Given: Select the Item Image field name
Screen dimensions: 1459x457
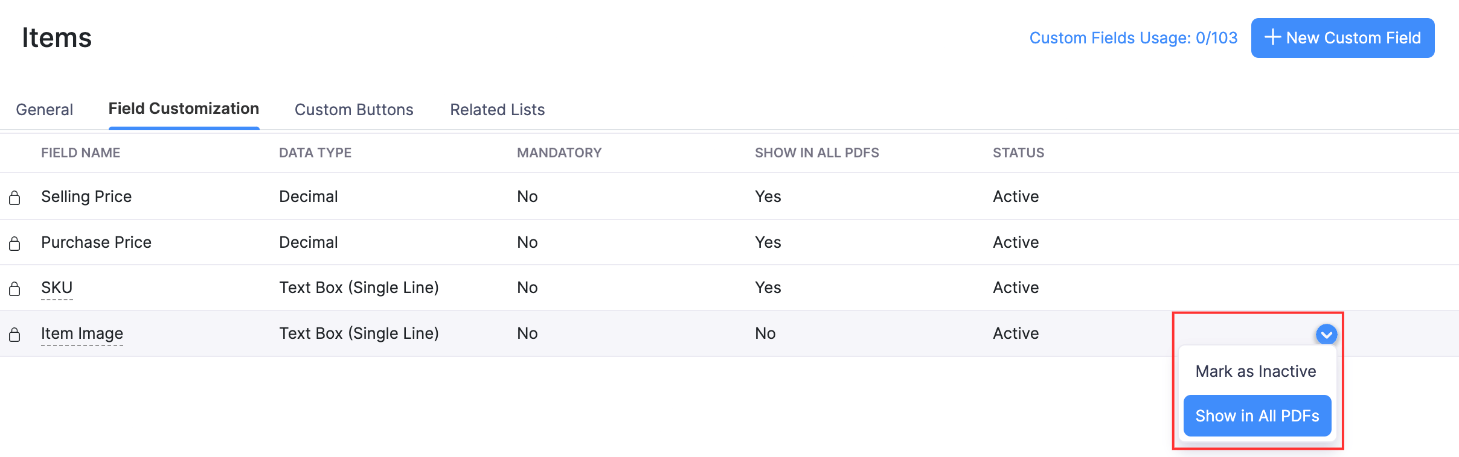Looking at the screenshot, I should tap(82, 333).
